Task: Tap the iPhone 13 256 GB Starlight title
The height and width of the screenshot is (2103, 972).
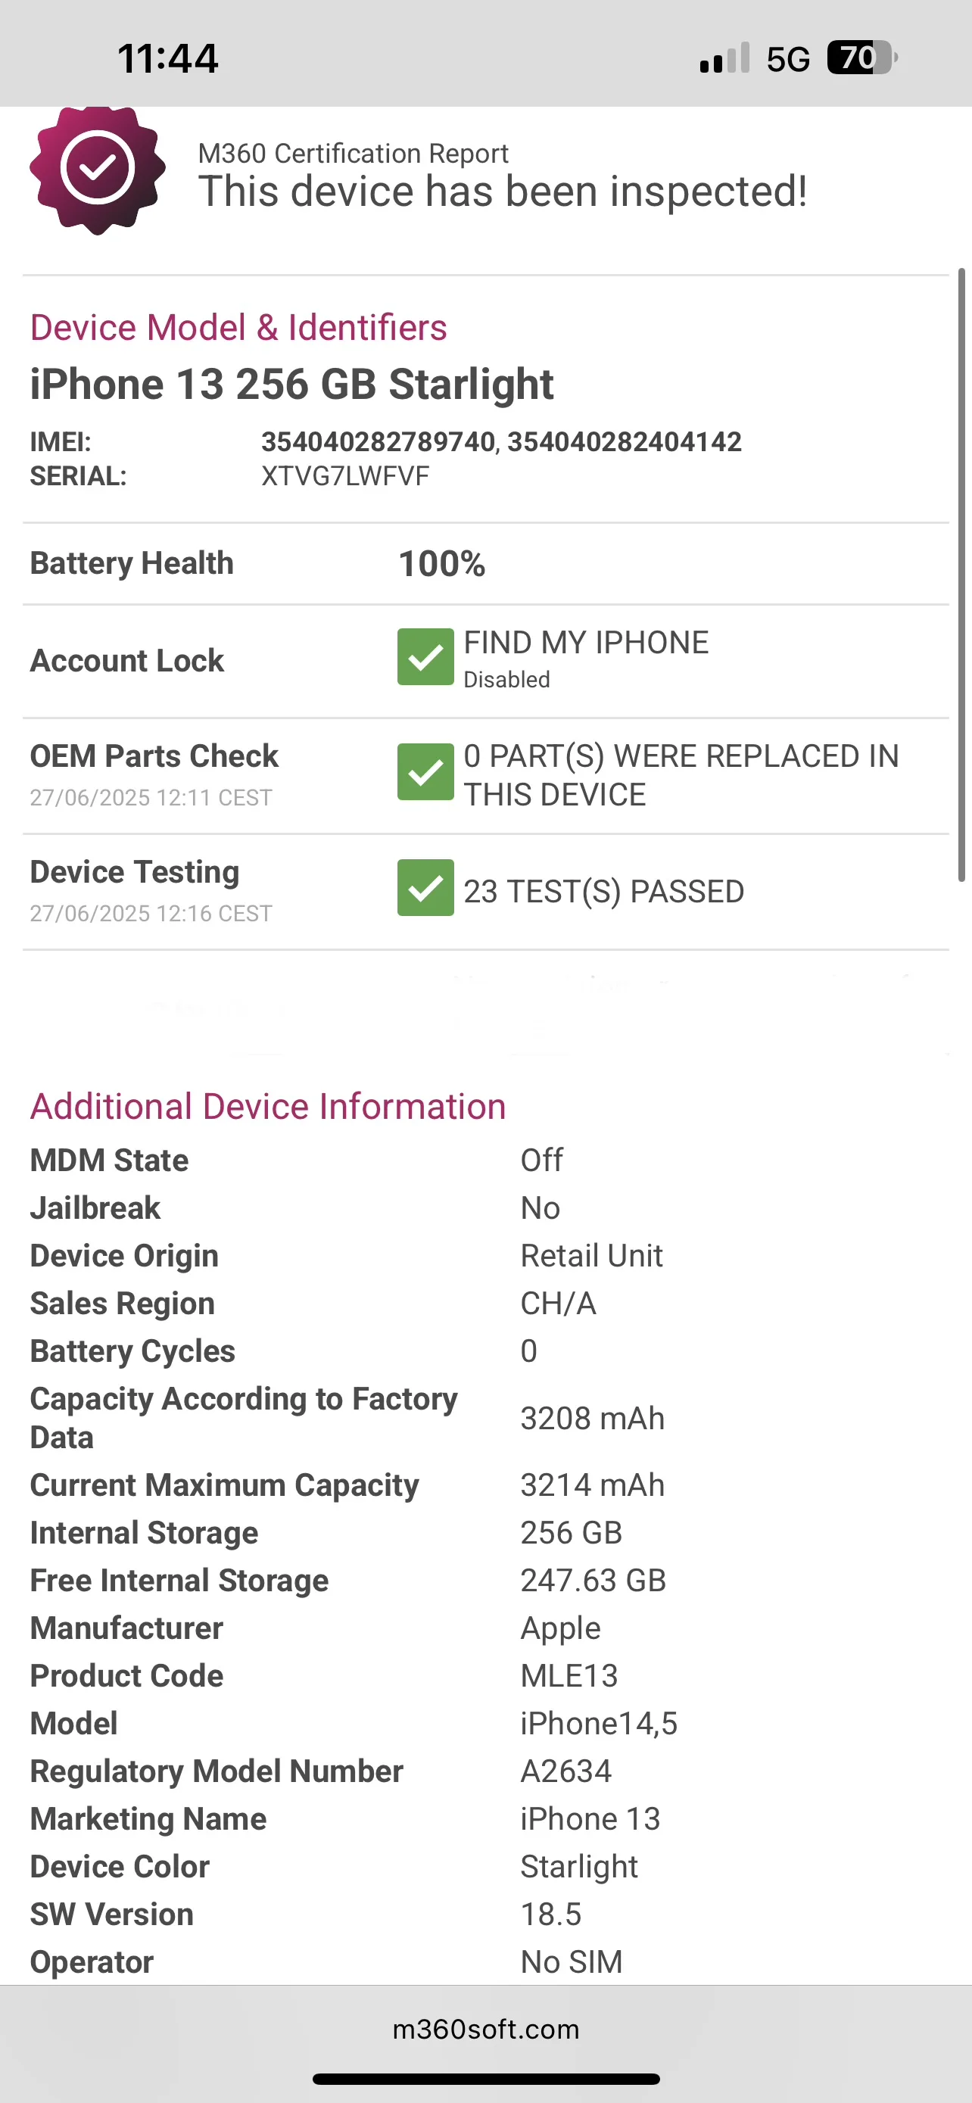Action: pos(291,385)
